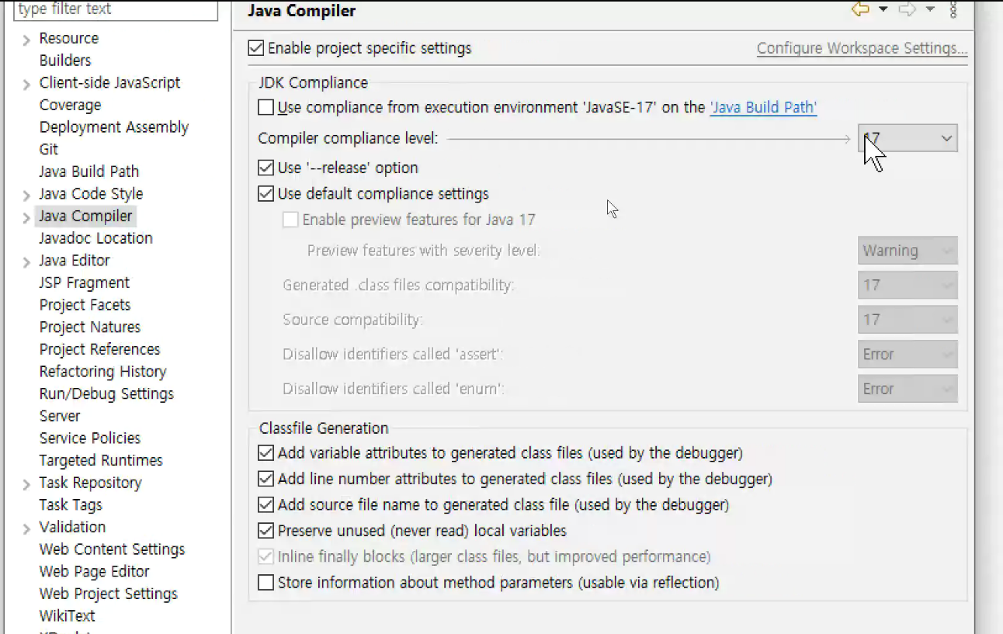Expand the Resource tree node

point(26,40)
